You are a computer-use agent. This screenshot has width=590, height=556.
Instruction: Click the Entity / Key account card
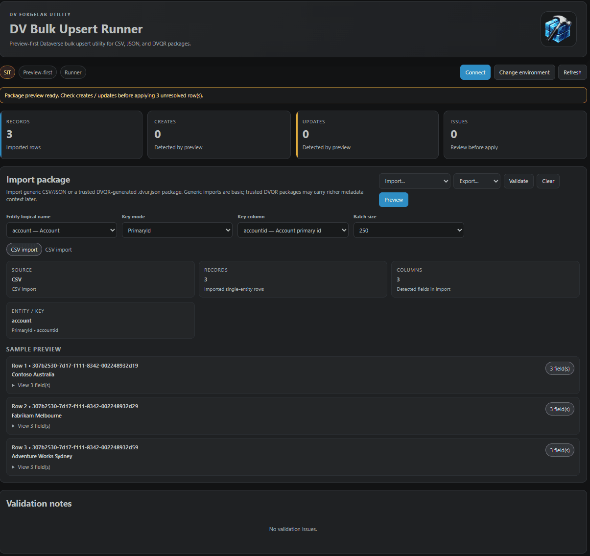coord(100,320)
